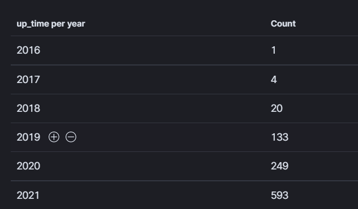
Task: Click the minus filter-out-value icon beside 2019
Action: tap(71, 137)
